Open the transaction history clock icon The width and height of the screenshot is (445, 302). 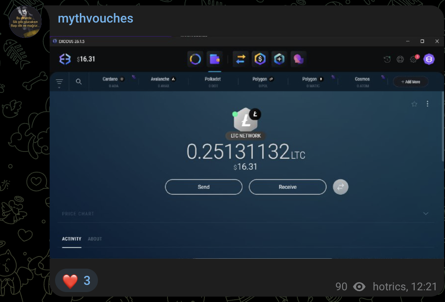coord(387,59)
